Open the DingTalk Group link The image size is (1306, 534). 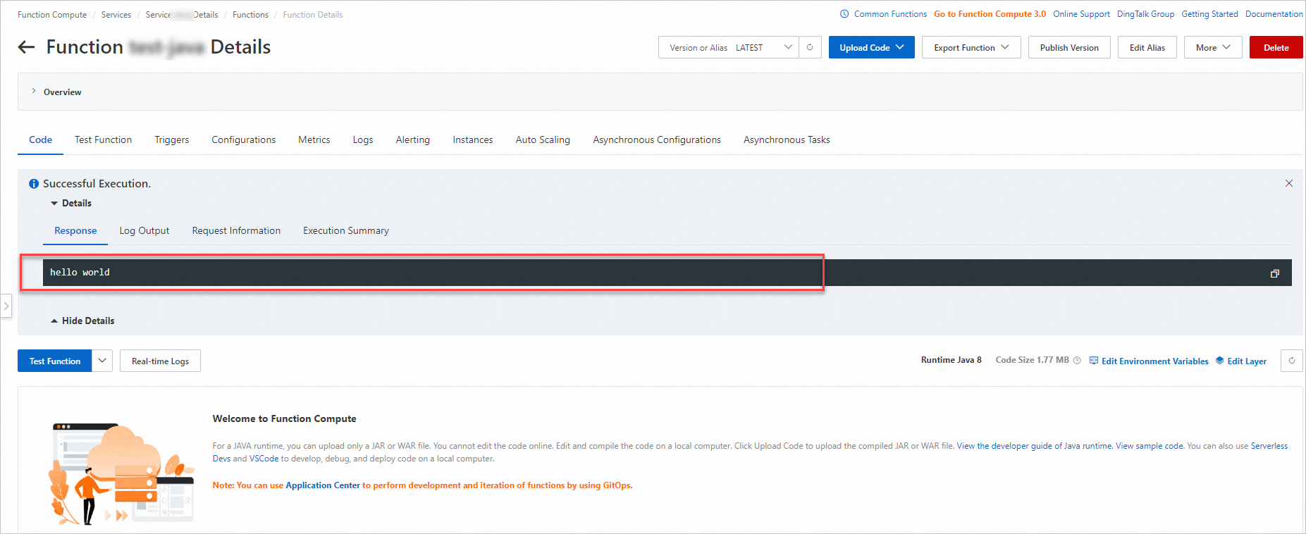[1146, 14]
